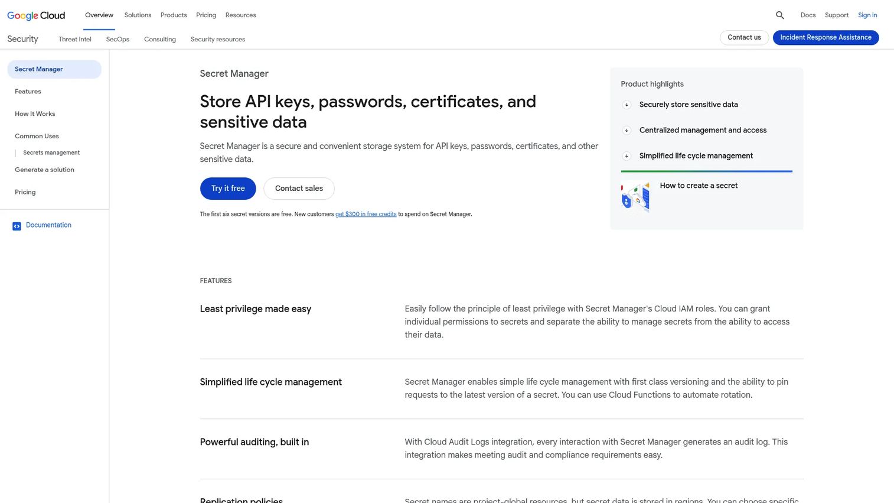Open the Resources menu

pos(241,15)
